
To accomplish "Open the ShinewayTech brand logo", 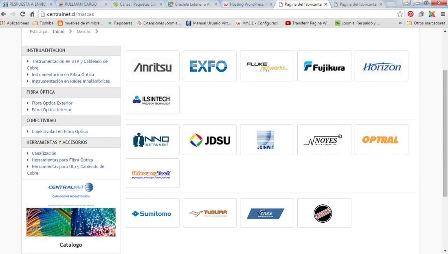I will (153, 173).
